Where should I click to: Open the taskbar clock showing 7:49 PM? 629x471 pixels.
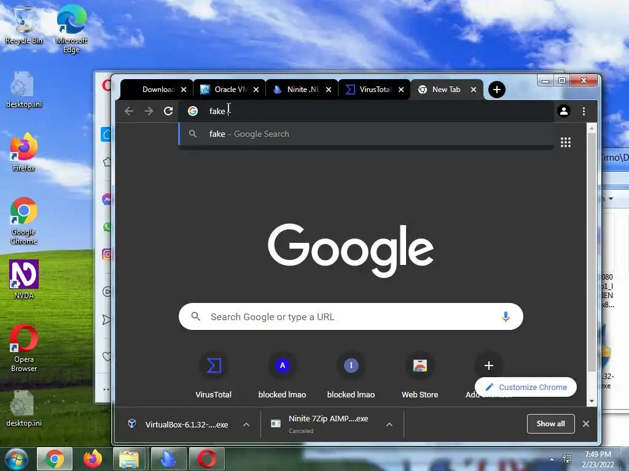(598, 459)
